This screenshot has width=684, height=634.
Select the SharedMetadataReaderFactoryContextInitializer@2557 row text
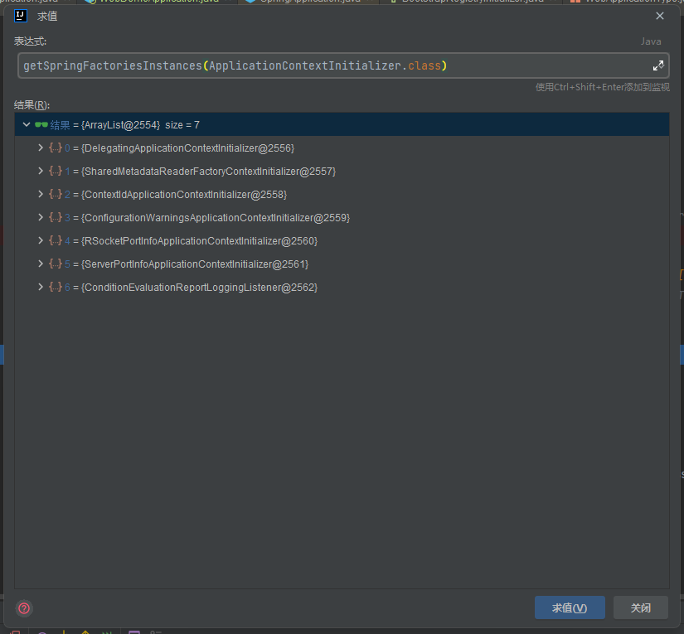208,172
